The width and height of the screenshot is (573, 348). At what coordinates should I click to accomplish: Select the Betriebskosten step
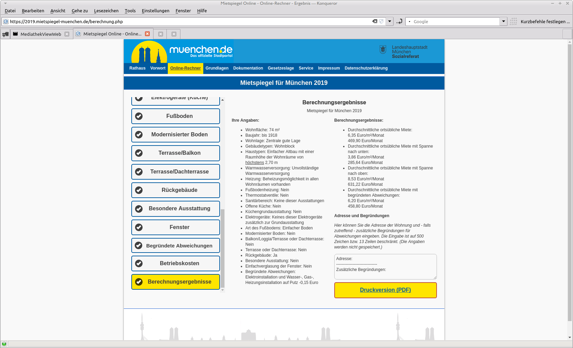(176, 263)
